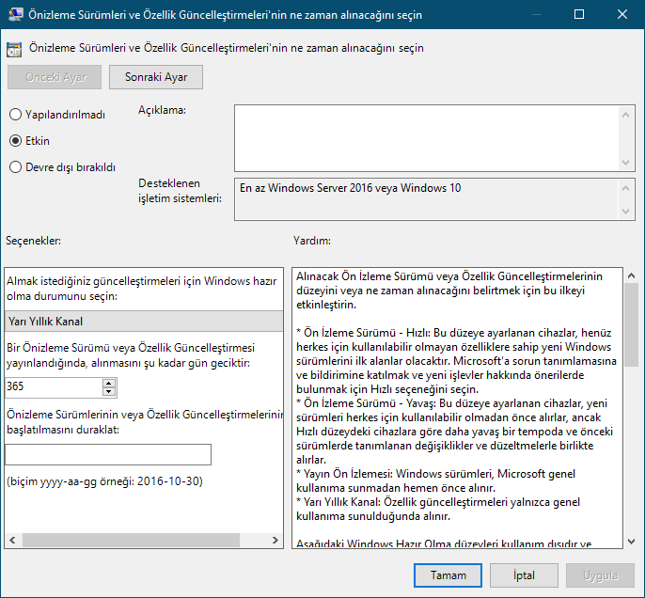Image resolution: width=645 pixels, height=598 pixels.
Task: Click left arrow of options horizontal scrollbar
Action: 13,540
